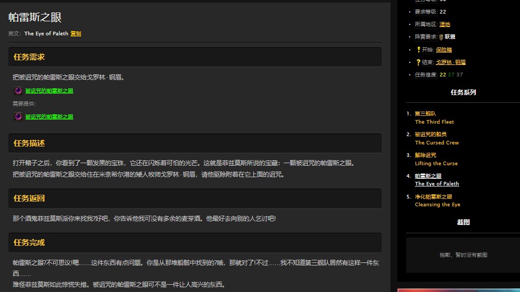The image size is (520, 292).
Task: Open the 保险箱 quest start link
Action: coord(444,50)
